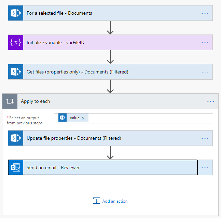221x218 pixels.
Task: Open ellipsis menu for Get files step
Action: click(205, 72)
